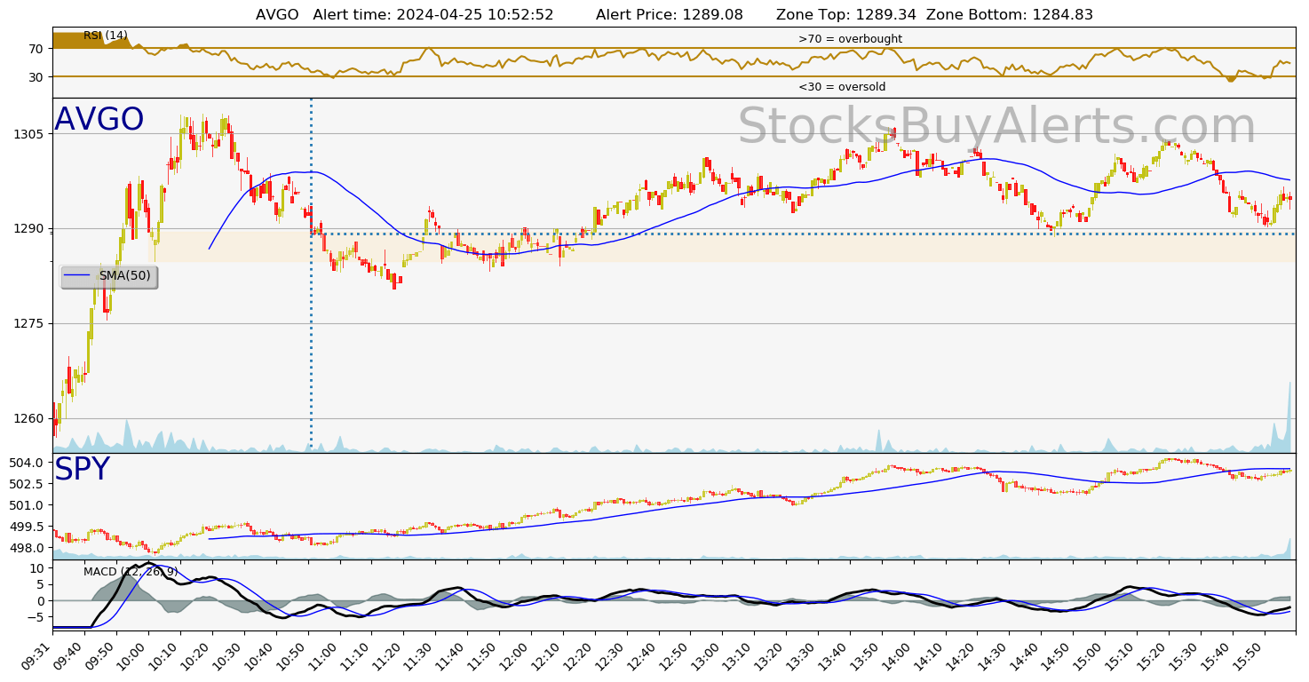Click the RSI 30 axis label
The width and height of the screenshot is (1309, 682).
click(x=36, y=77)
